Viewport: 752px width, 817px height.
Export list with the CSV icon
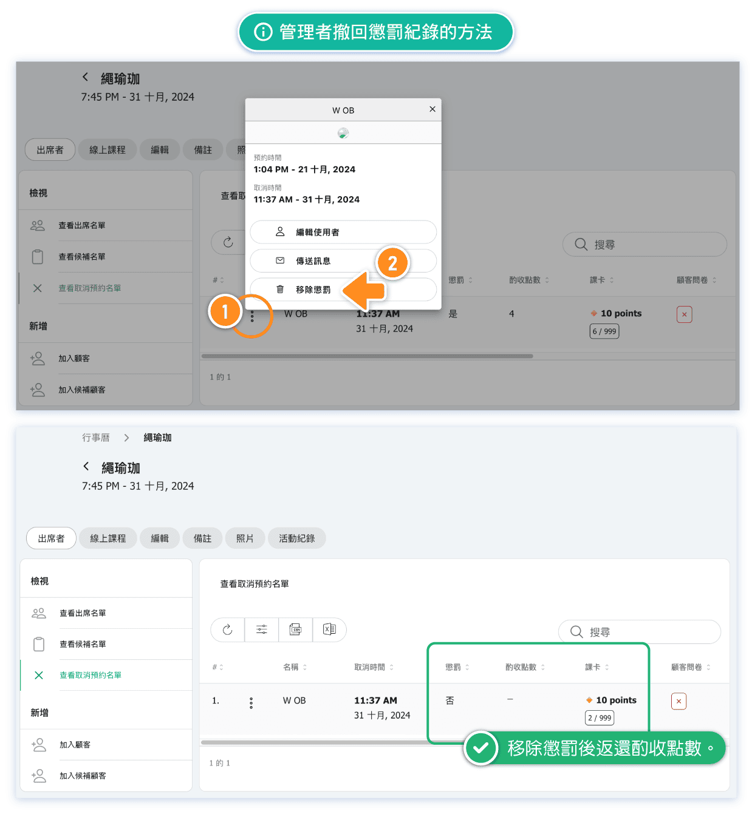(296, 630)
